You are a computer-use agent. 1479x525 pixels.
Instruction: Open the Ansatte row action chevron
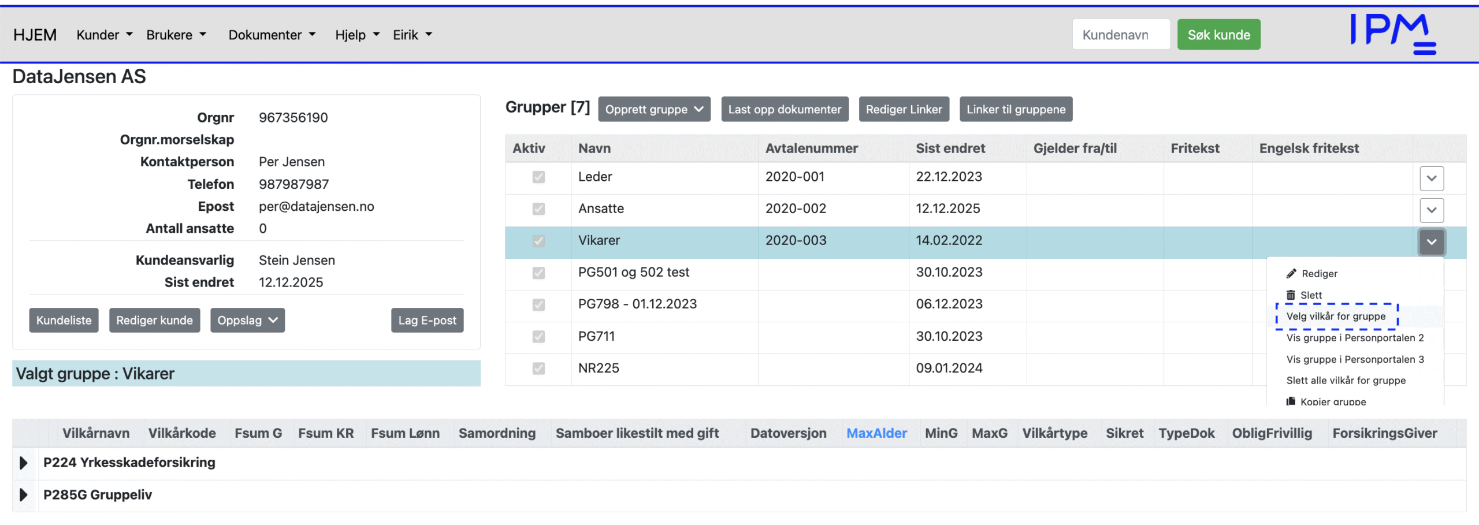(1431, 210)
